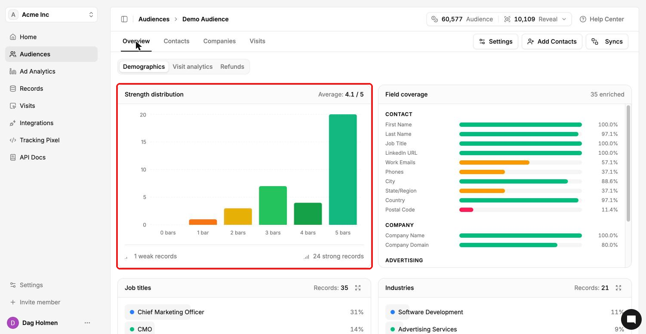The width and height of the screenshot is (646, 334).
Task: Click the Work Emails coverage bar
Action: tap(520, 162)
